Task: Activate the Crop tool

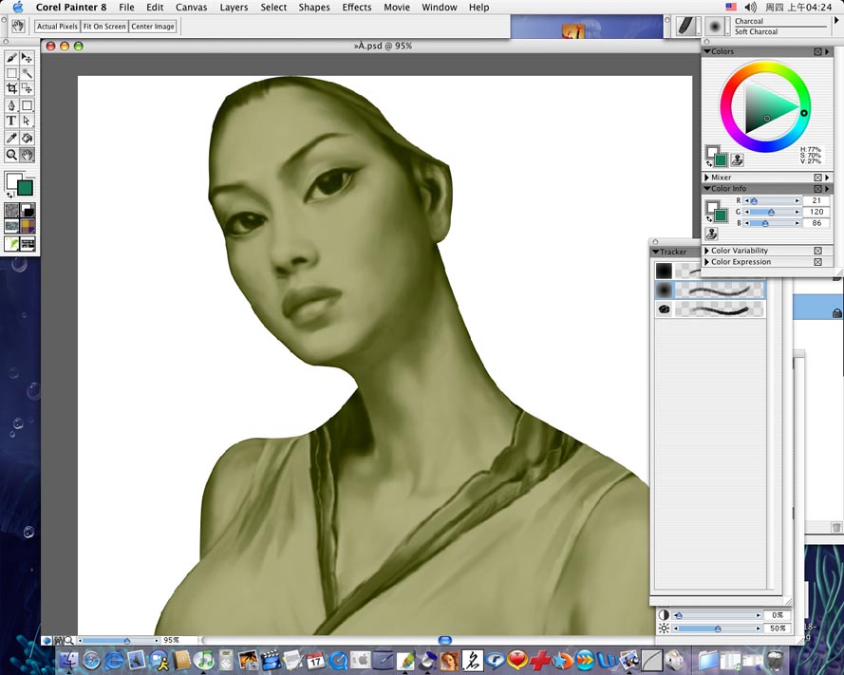Action: point(11,88)
